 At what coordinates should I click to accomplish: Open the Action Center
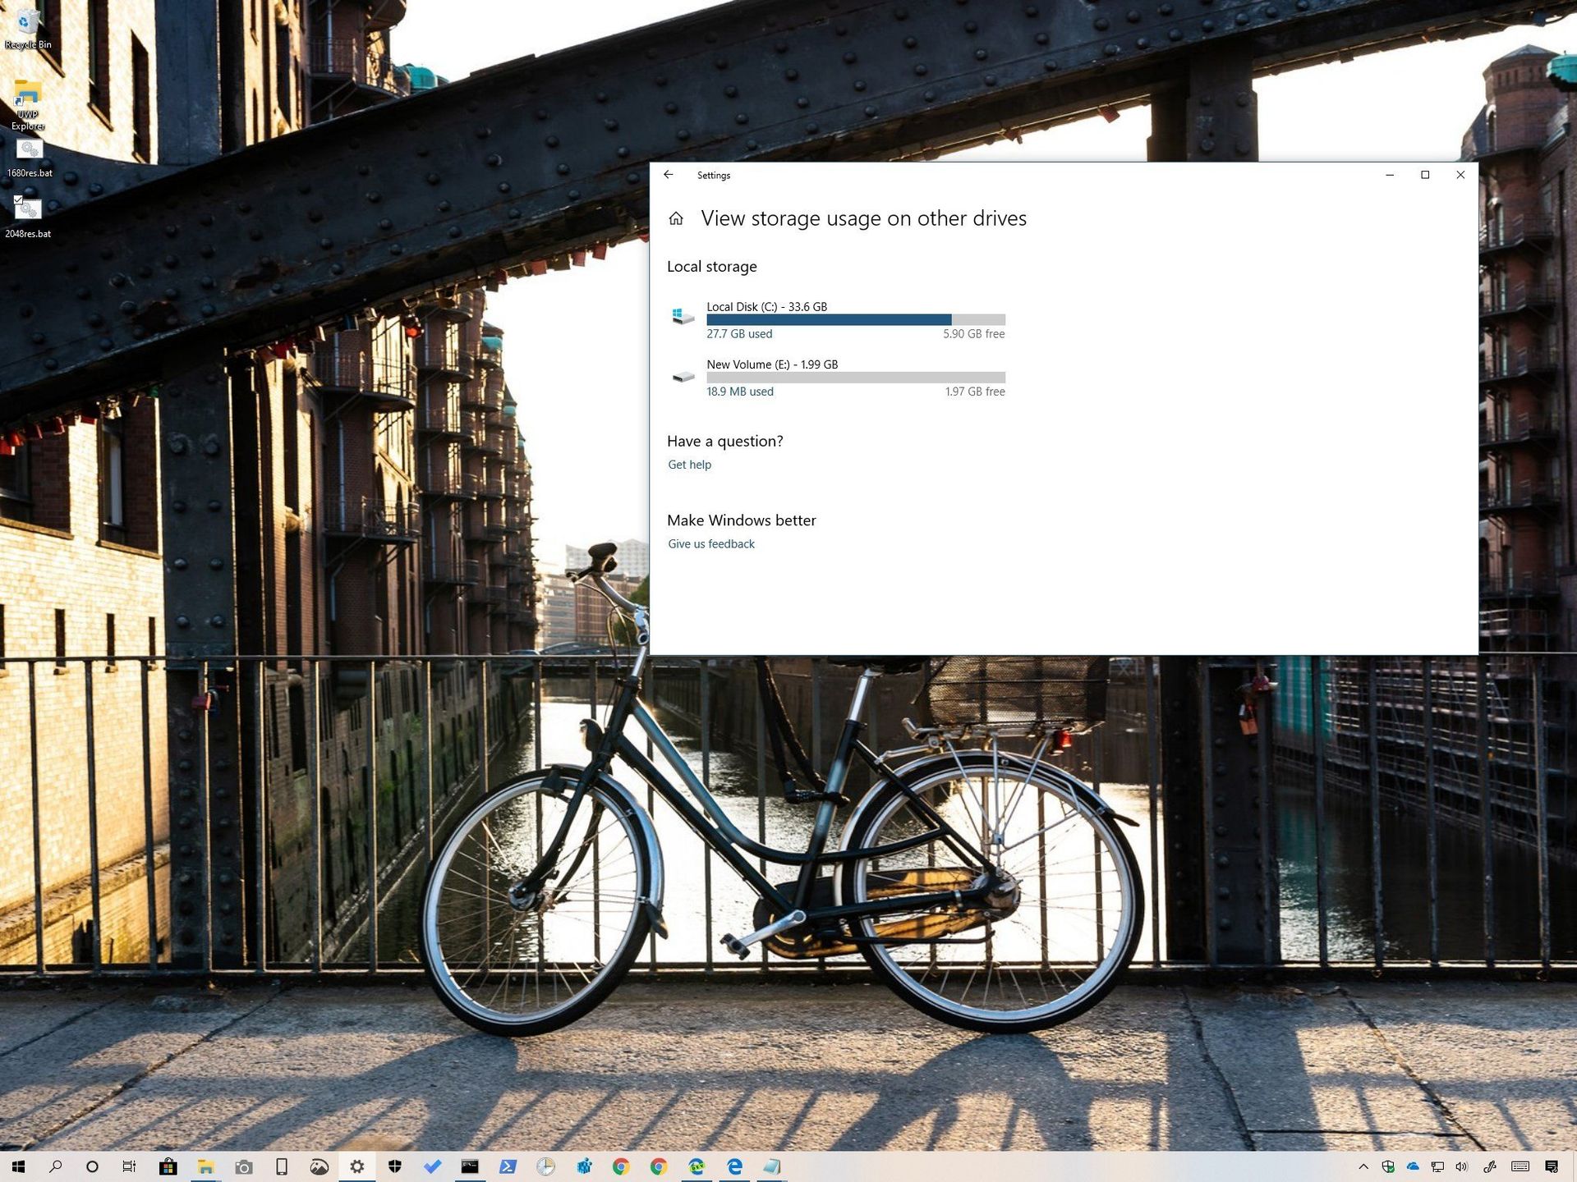1552,1166
